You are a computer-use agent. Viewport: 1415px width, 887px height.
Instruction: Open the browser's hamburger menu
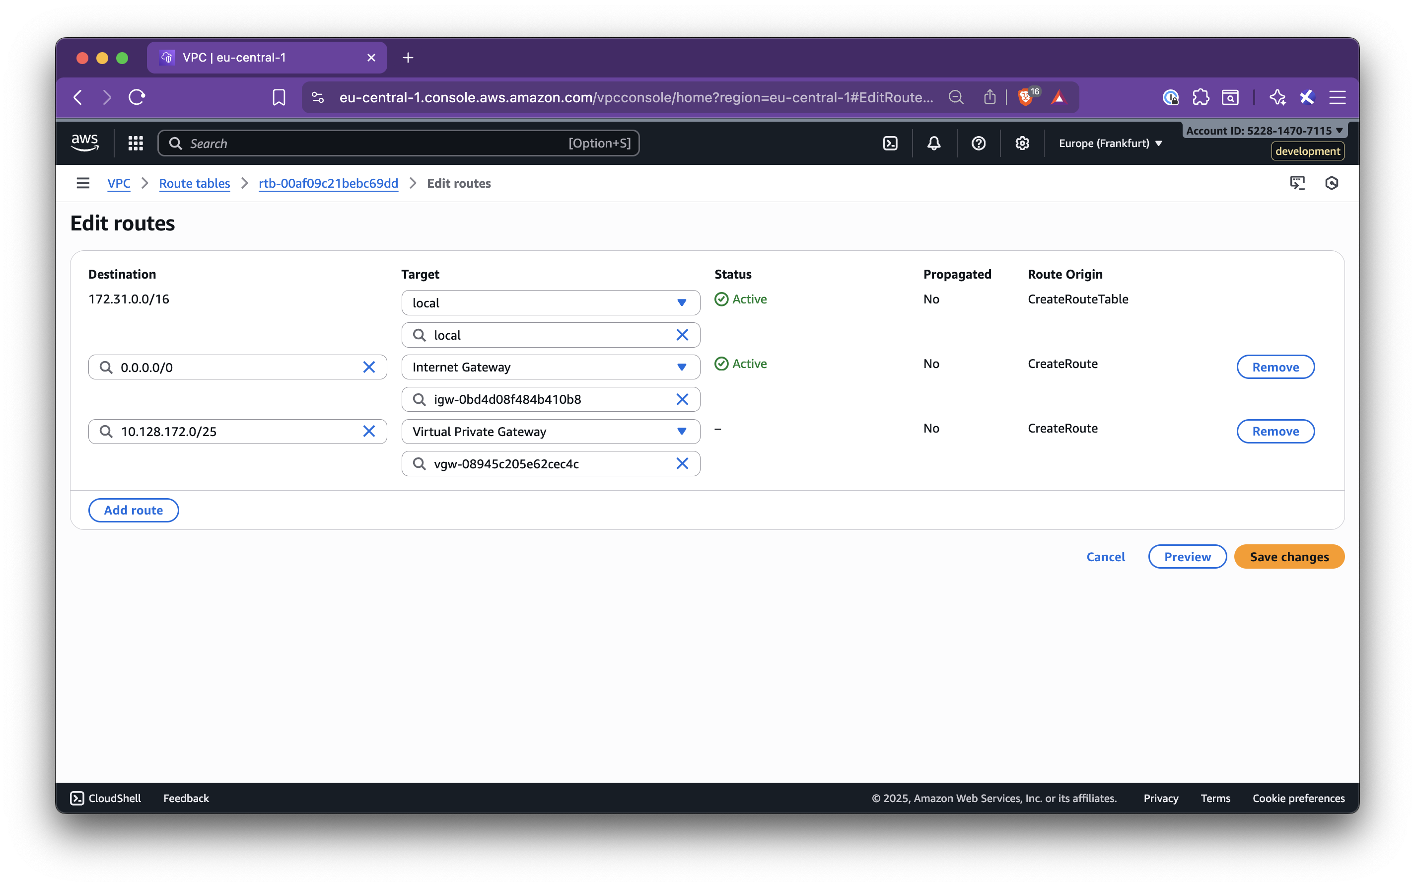coord(1338,97)
